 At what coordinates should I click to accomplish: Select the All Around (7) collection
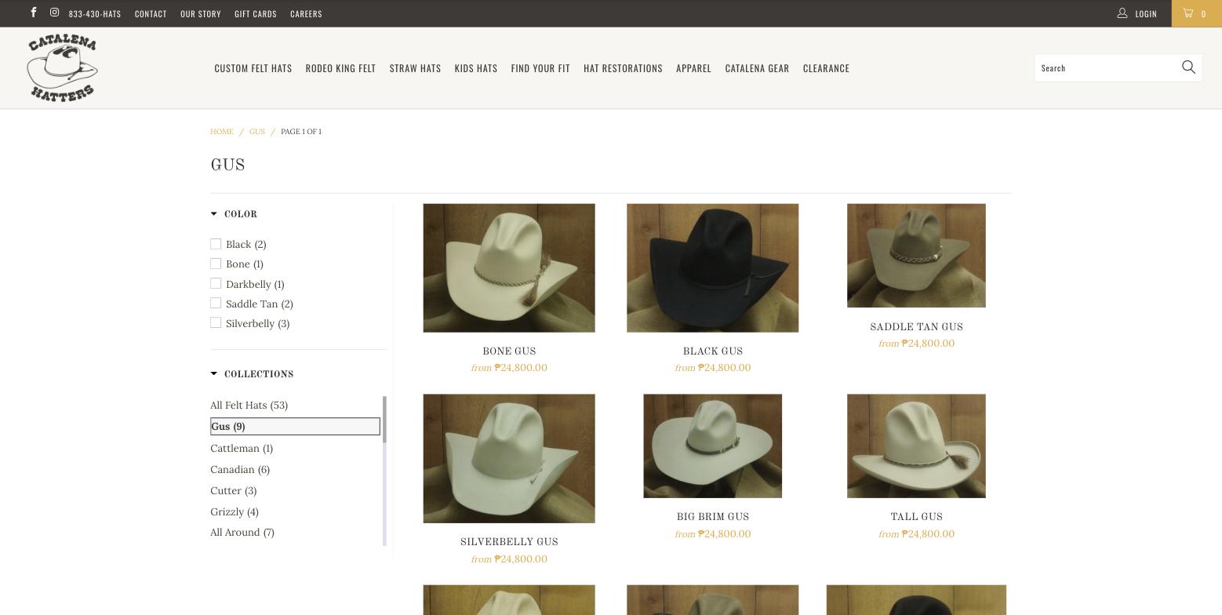pos(242,532)
